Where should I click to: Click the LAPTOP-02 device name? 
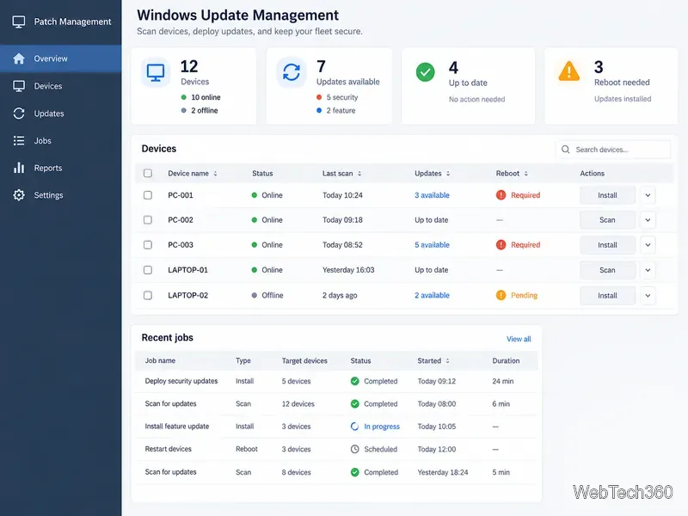point(187,295)
